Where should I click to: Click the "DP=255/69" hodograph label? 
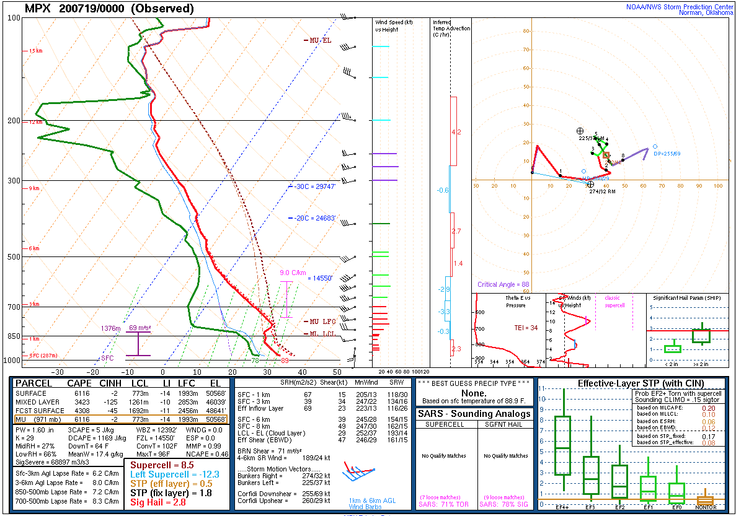[667, 154]
